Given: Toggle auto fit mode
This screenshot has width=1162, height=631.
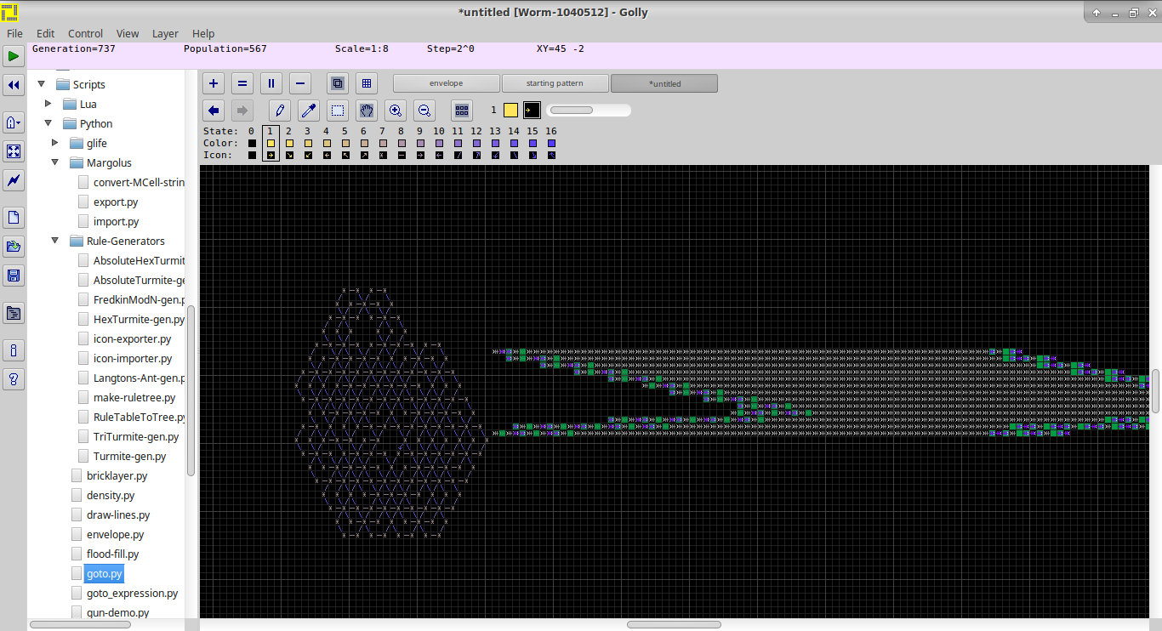Looking at the screenshot, I should [14, 151].
